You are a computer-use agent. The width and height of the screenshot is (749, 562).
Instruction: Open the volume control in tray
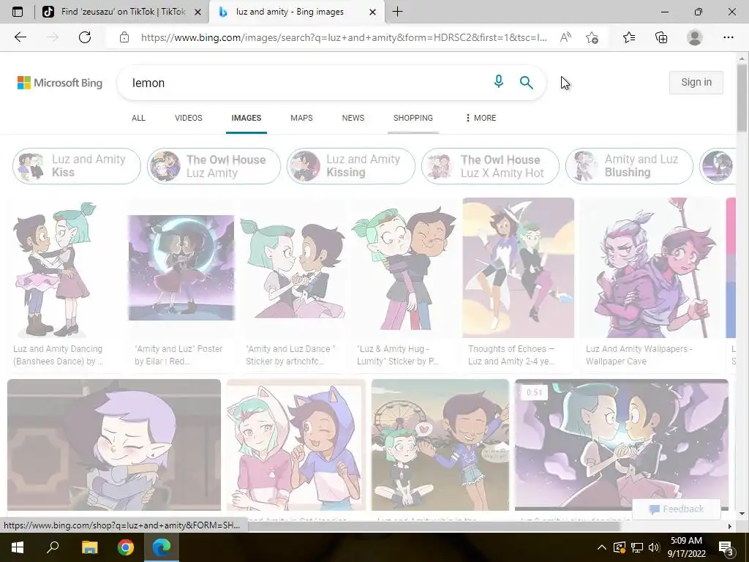[x=654, y=547]
